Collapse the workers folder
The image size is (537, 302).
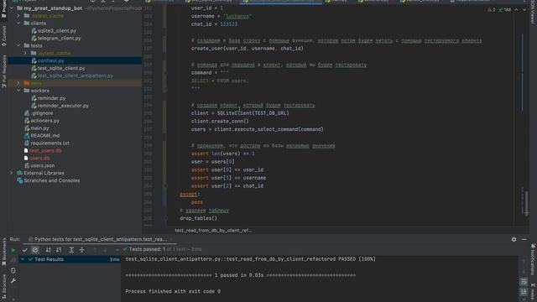pos(18,91)
